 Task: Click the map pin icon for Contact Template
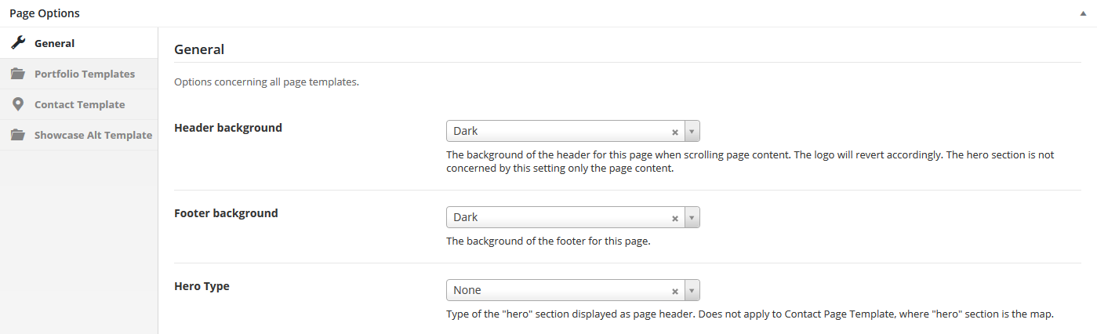click(17, 104)
